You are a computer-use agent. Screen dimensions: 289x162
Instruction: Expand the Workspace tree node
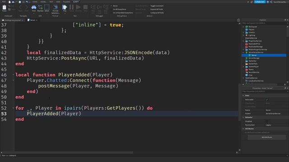243,27
